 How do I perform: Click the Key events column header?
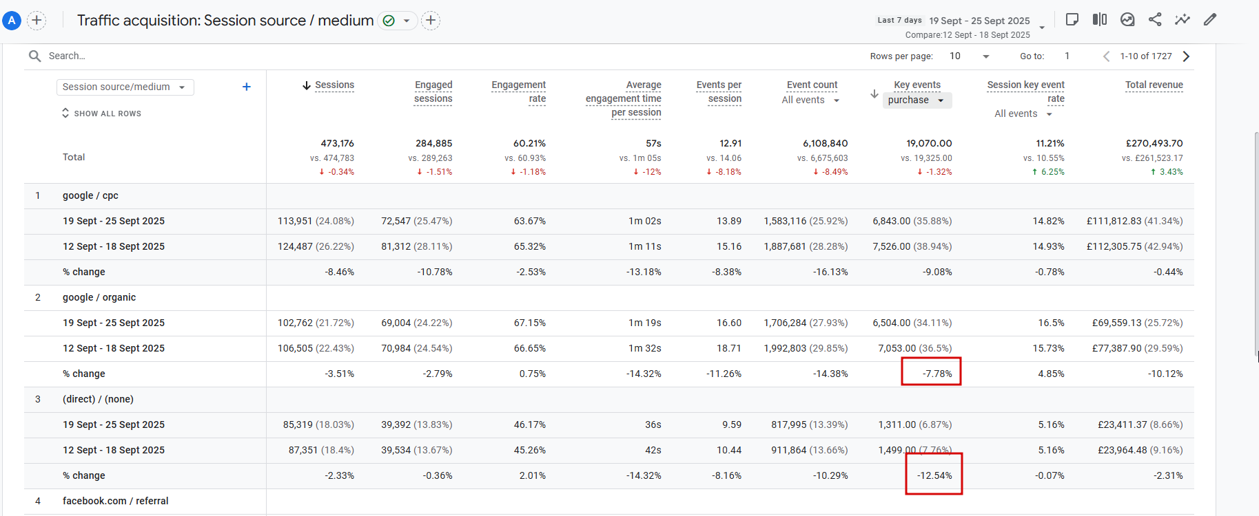pos(917,85)
